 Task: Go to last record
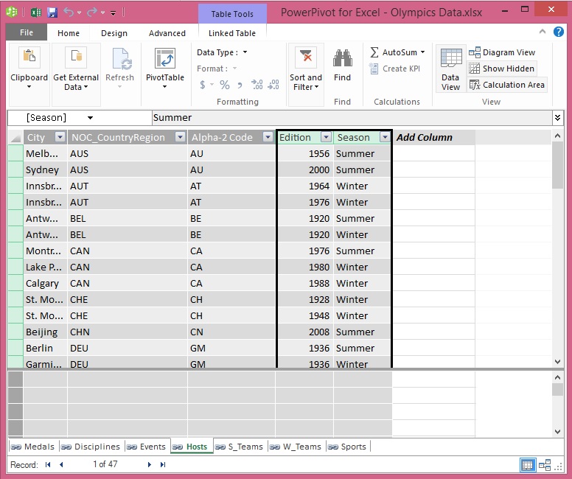click(x=163, y=464)
